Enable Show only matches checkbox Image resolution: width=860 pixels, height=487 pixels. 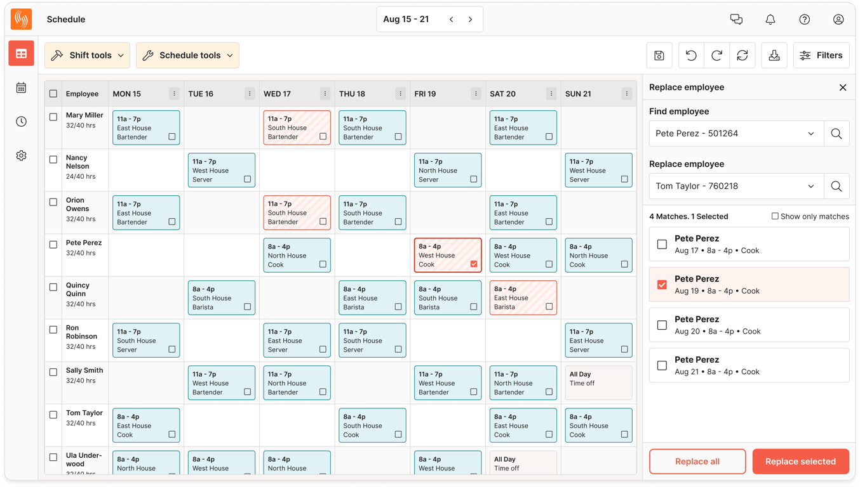pyautogui.click(x=775, y=216)
